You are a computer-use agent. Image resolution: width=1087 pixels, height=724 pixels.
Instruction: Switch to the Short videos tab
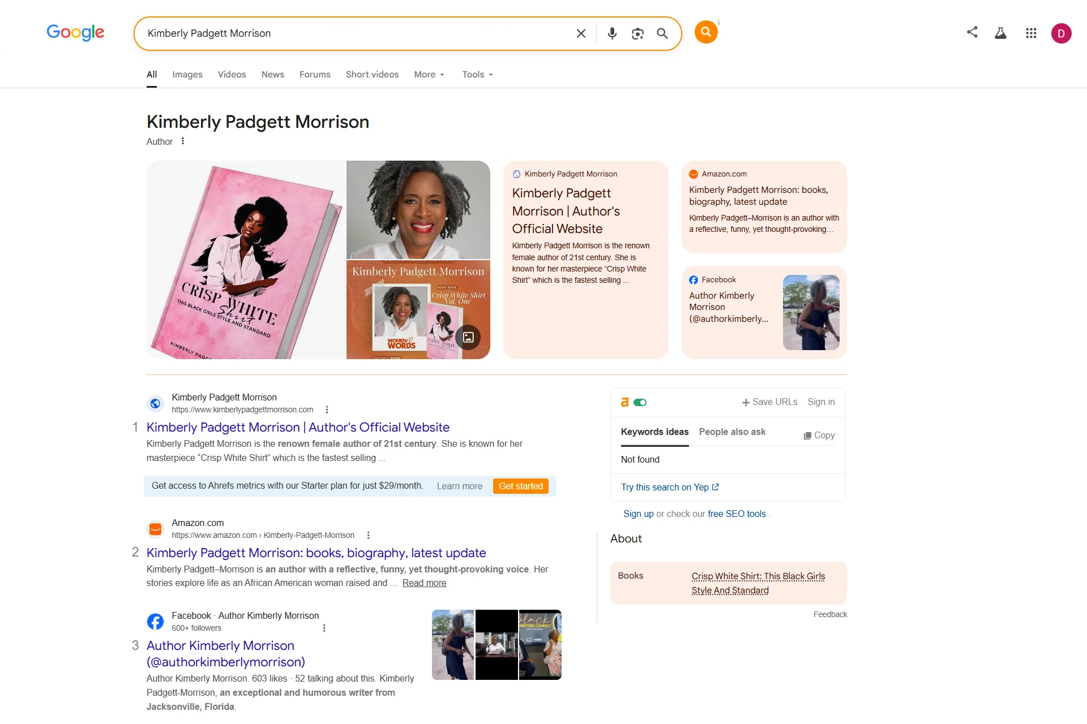pos(373,75)
